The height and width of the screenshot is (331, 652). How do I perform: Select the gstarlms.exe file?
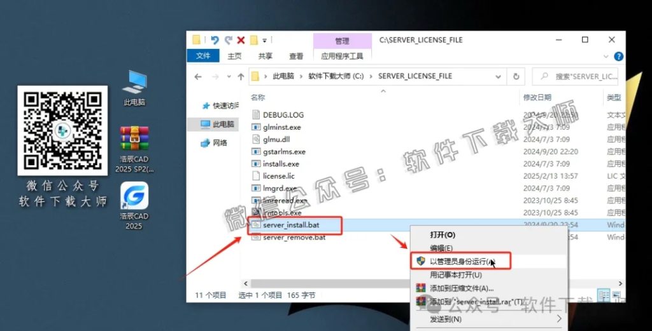pos(285,152)
